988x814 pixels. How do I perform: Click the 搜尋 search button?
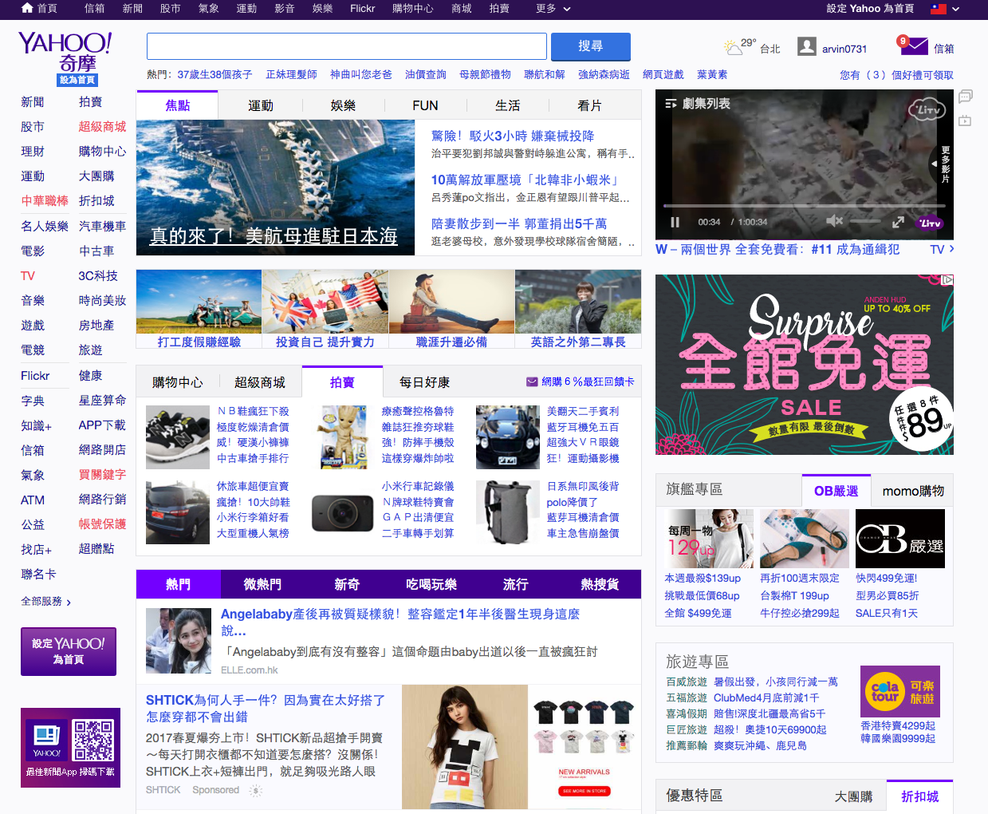[591, 46]
